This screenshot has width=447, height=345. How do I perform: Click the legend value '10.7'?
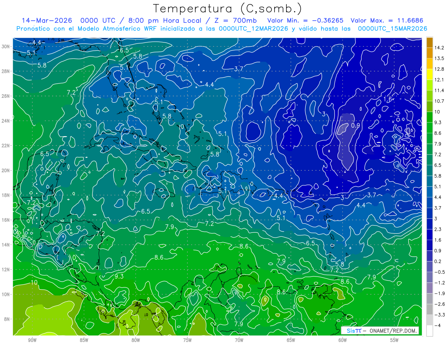[x=439, y=101]
